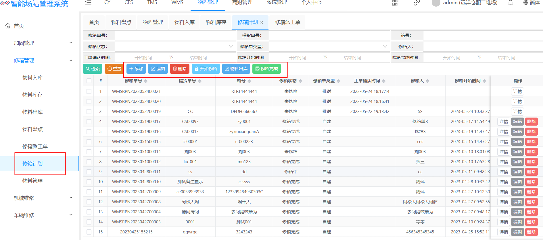This screenshot has height=240, width=543.
Task: Click the blue 添加 add button
Action: click(x=136, y=69)
